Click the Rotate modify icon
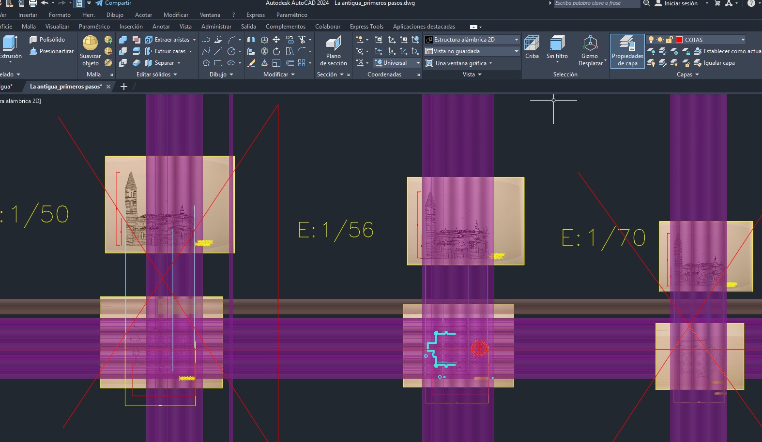This screenshot has width=762, height=442. click(276, 51)
